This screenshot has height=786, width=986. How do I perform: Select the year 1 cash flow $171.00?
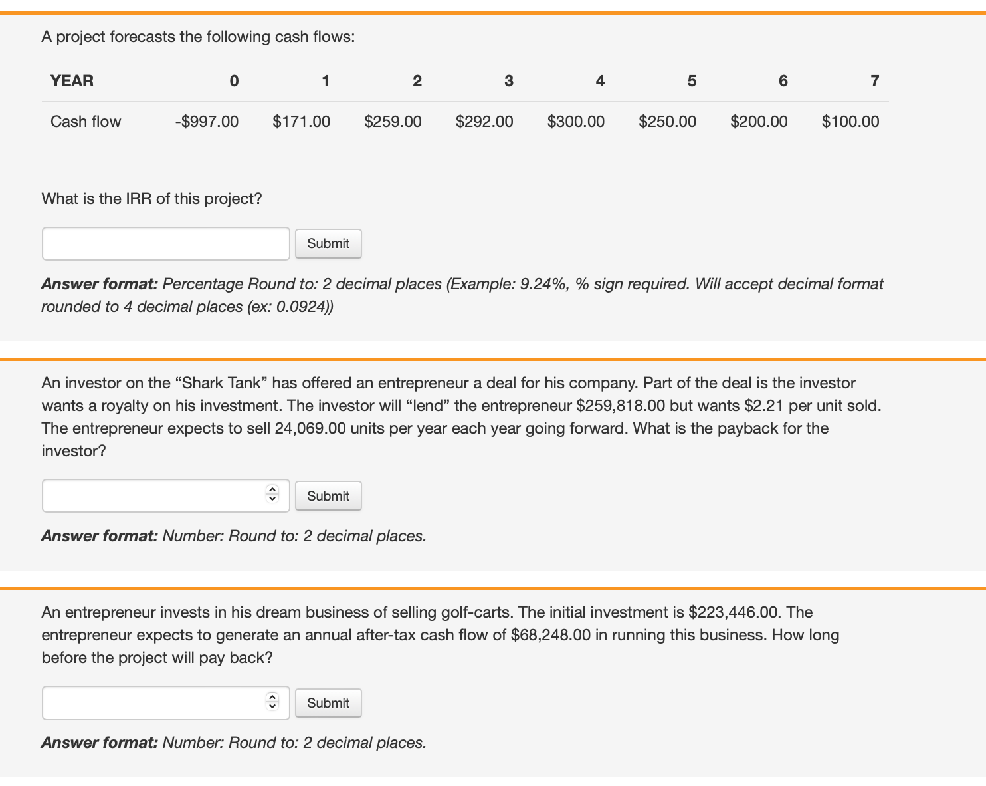click(302, 122)
